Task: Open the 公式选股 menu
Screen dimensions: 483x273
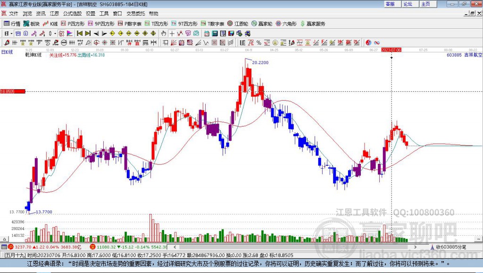Action: click(72, 13)
